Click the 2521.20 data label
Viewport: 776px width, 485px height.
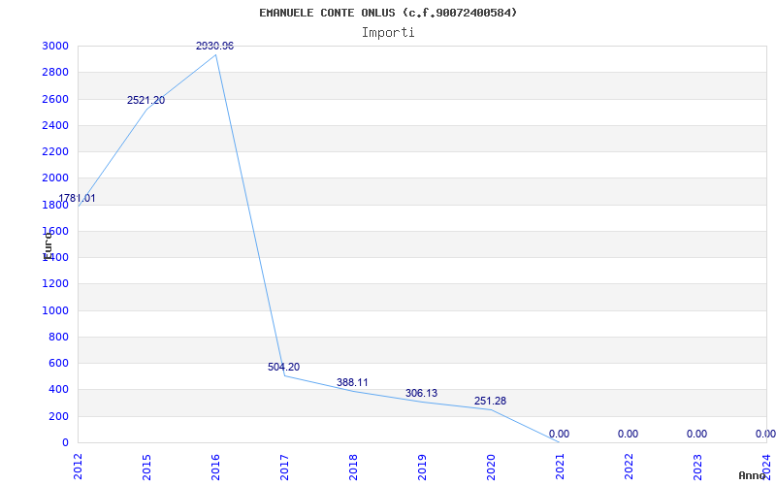pyautogui.click(x=146, y=101)
